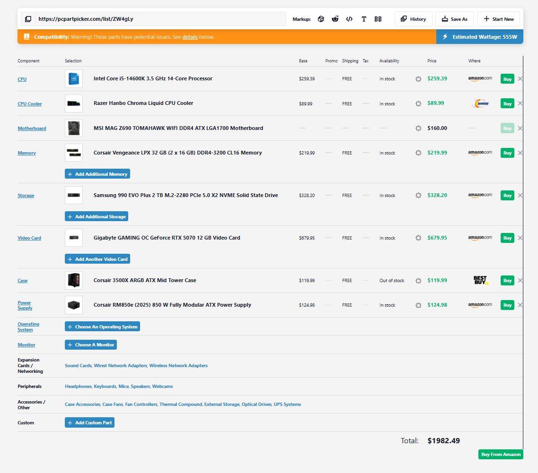Open price settings gear for Case
This screenshot has height=473, width=538.
(x=418, y=280)
